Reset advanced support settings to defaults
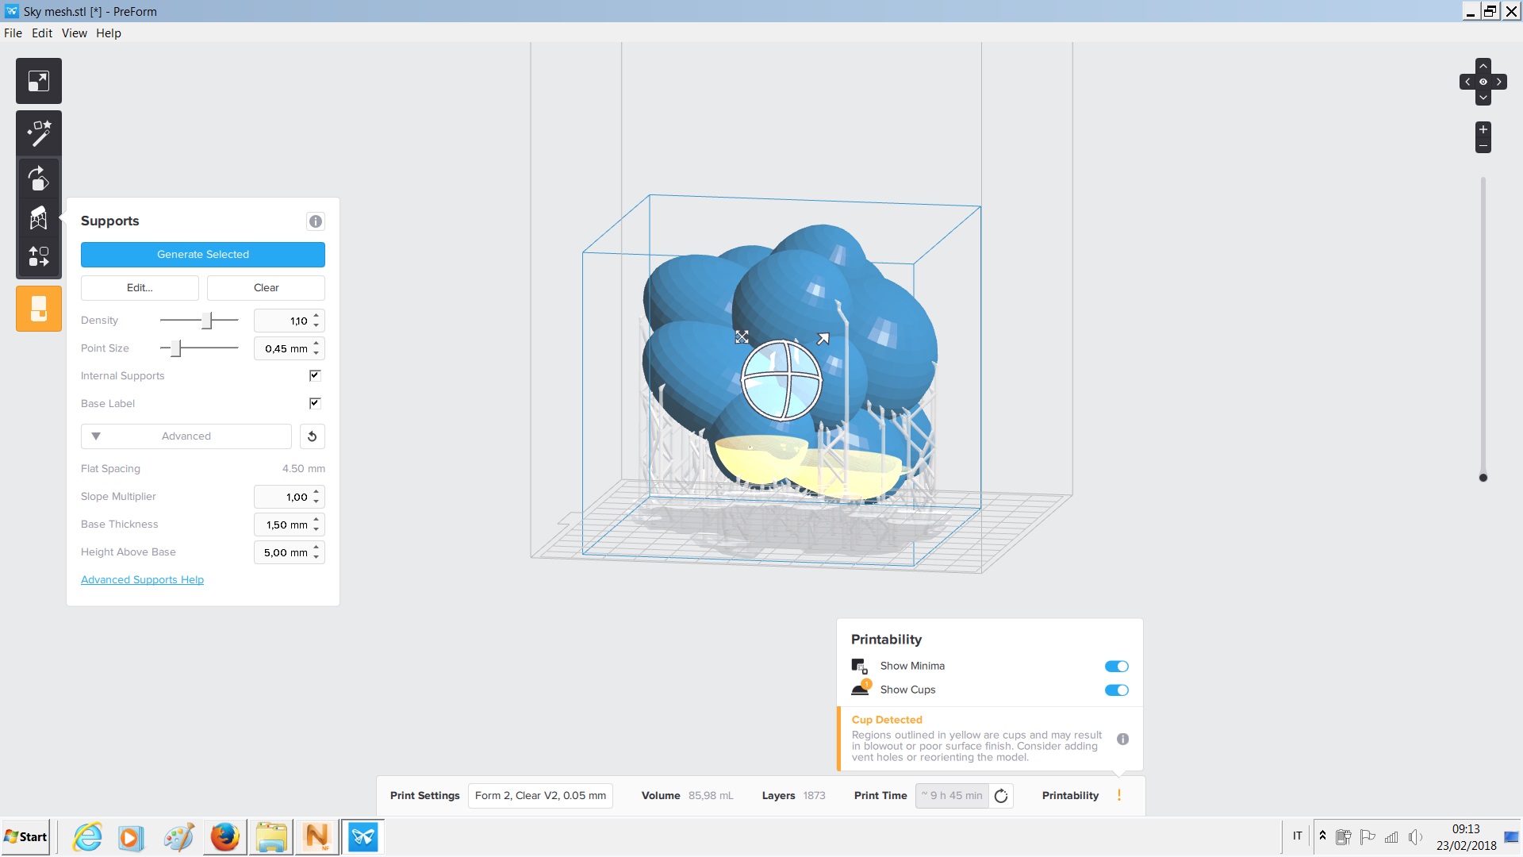Image resolution: width=1523 pixels, height=857 pixels. click(312, 436)
